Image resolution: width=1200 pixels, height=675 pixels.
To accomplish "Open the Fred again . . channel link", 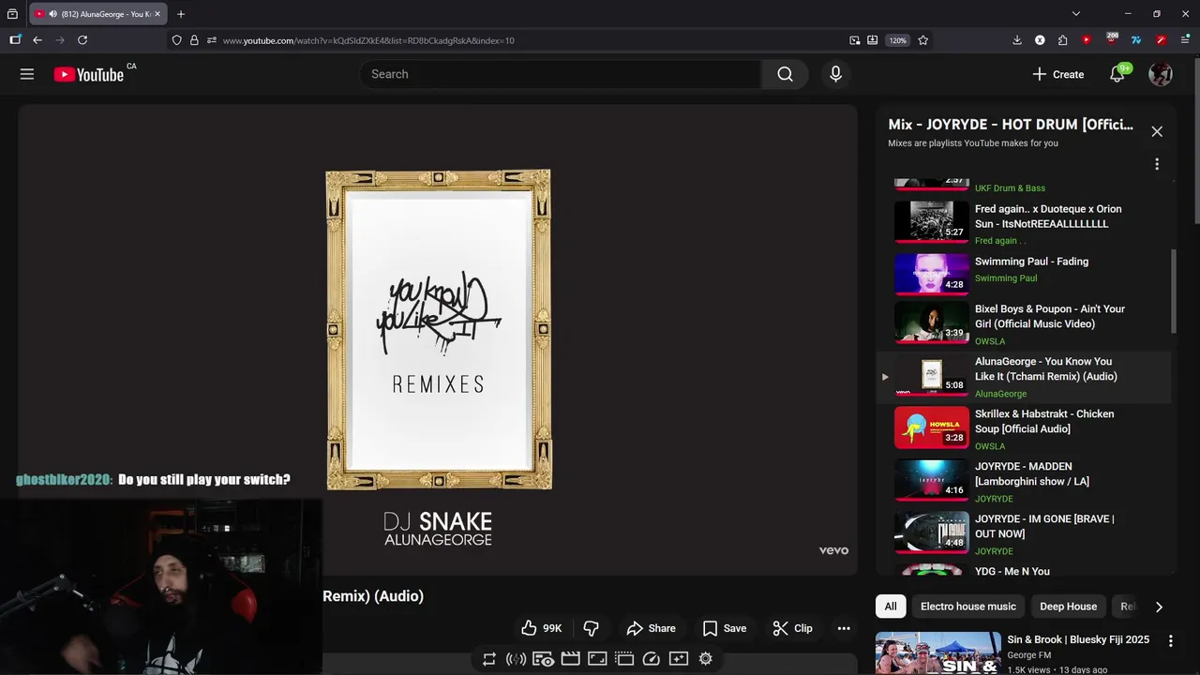I will click(x=1000, y=241).
